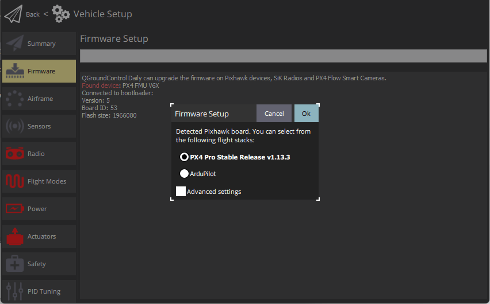
Task: Click the paper plane Fly view icon
Action: [13, 14]
